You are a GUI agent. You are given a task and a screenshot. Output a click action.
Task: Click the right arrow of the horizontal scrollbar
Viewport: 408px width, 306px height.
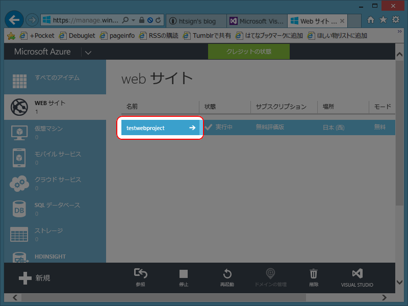pyautogui.click(x=385, y=297)
